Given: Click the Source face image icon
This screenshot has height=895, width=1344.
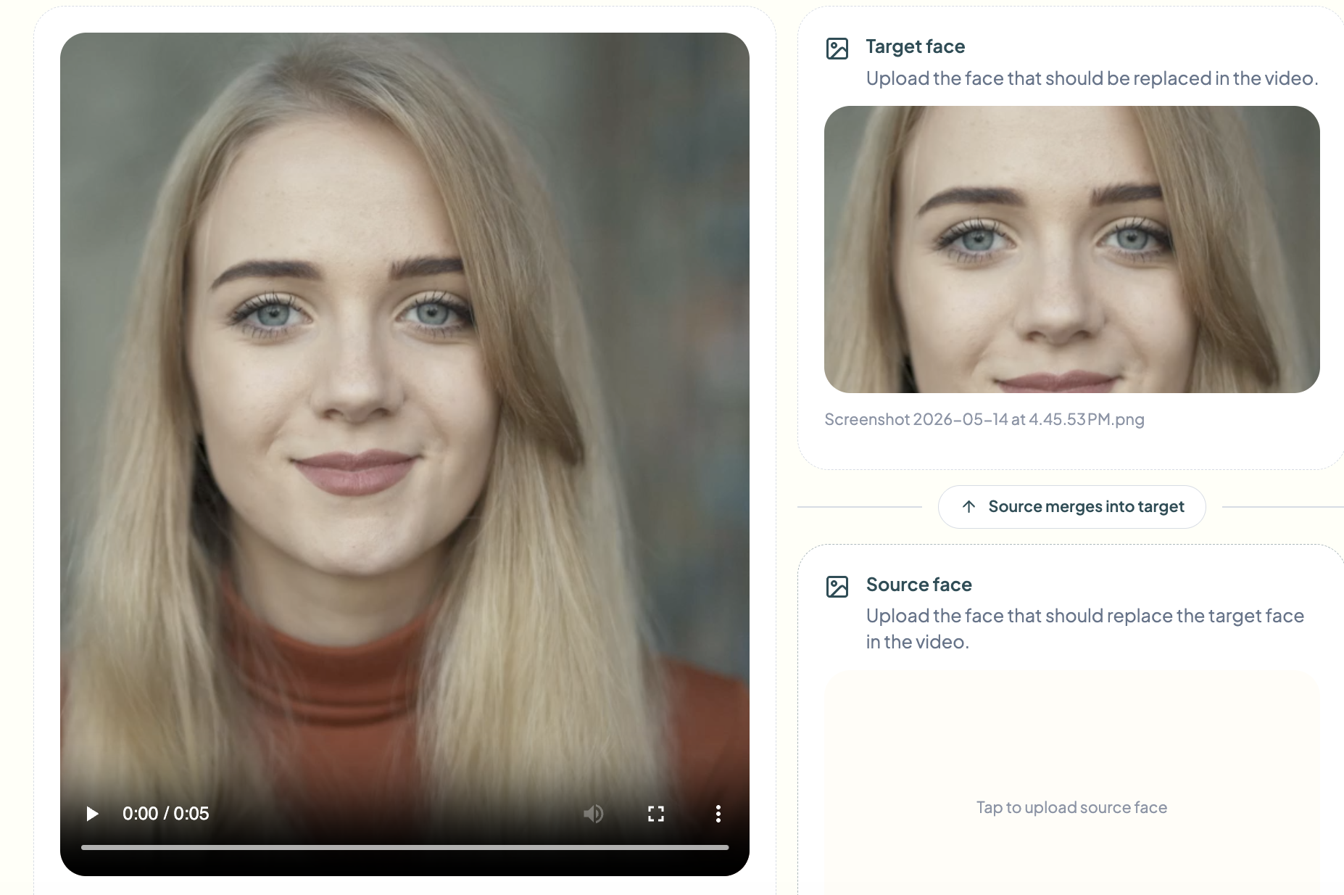Looking at the screenshot, I should pos(837,586).
